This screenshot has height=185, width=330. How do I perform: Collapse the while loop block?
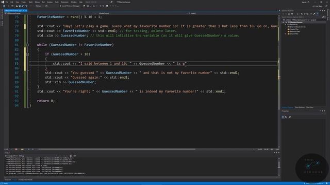coord(27,45)
